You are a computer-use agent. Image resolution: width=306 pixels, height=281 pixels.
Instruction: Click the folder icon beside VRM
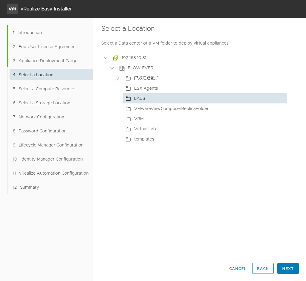pos(128,119)
